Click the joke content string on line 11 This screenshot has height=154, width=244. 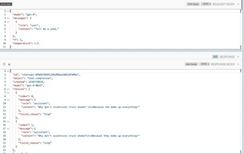click(88, 107)
